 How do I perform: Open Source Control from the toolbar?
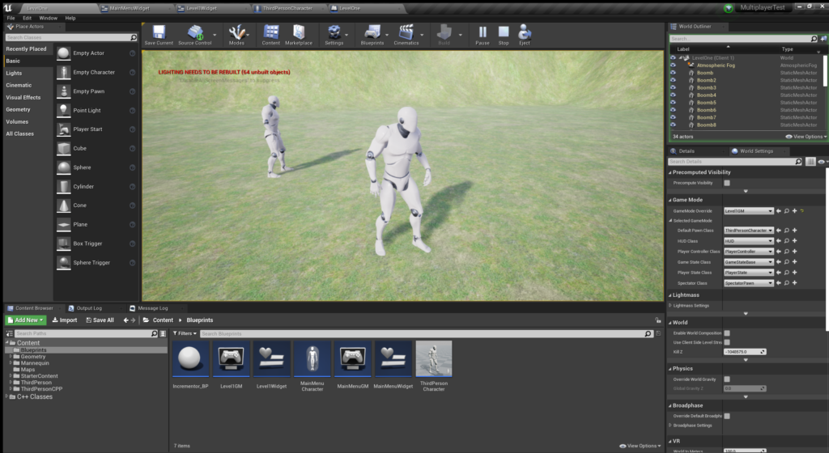(194, 35)
